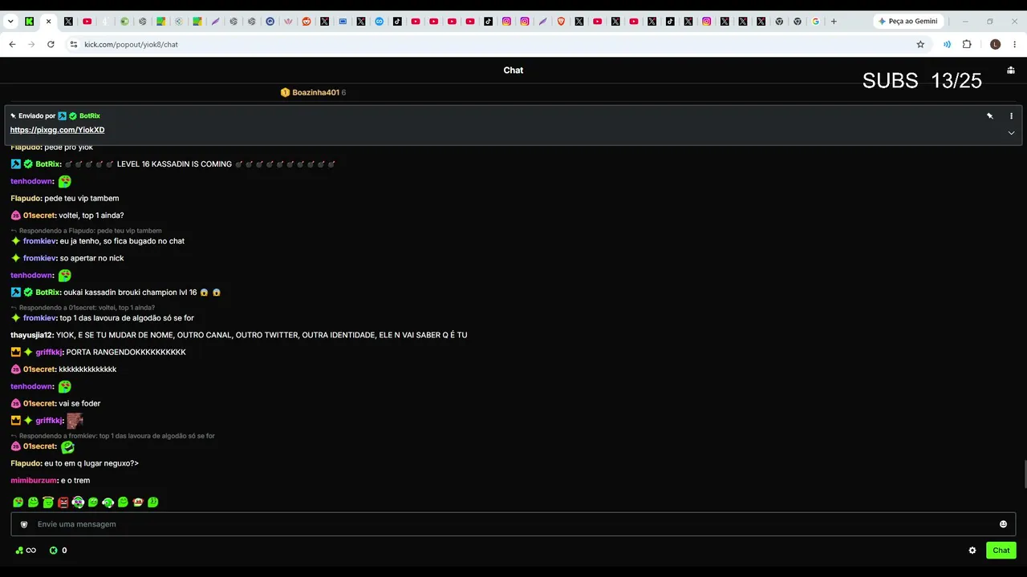Switch to the Brave browser tab
Screen dimensions: 1027x577
(x=561, y=22)
